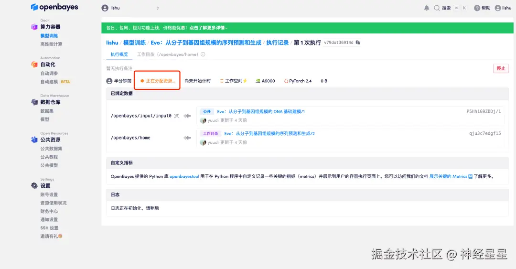516x269 pixels.
Task: Click the 暂无执行备注 note text
Action: [x=119, y=68]
